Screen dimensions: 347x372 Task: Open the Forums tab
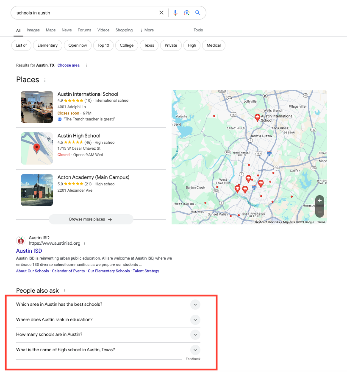[84, 30]
